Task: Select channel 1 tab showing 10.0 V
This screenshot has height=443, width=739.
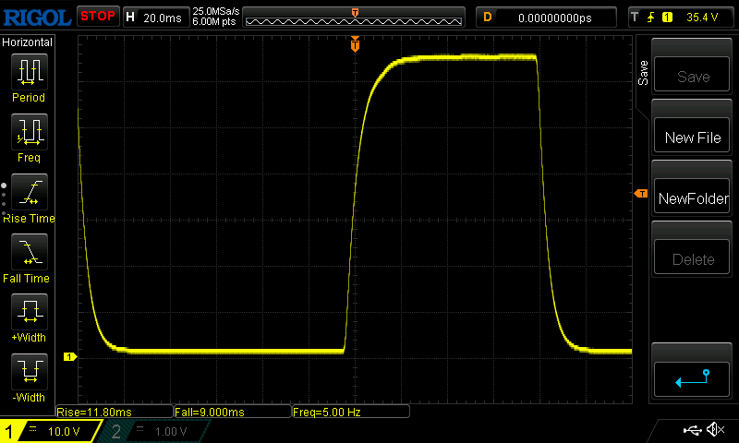Action: tap(51, 431)
